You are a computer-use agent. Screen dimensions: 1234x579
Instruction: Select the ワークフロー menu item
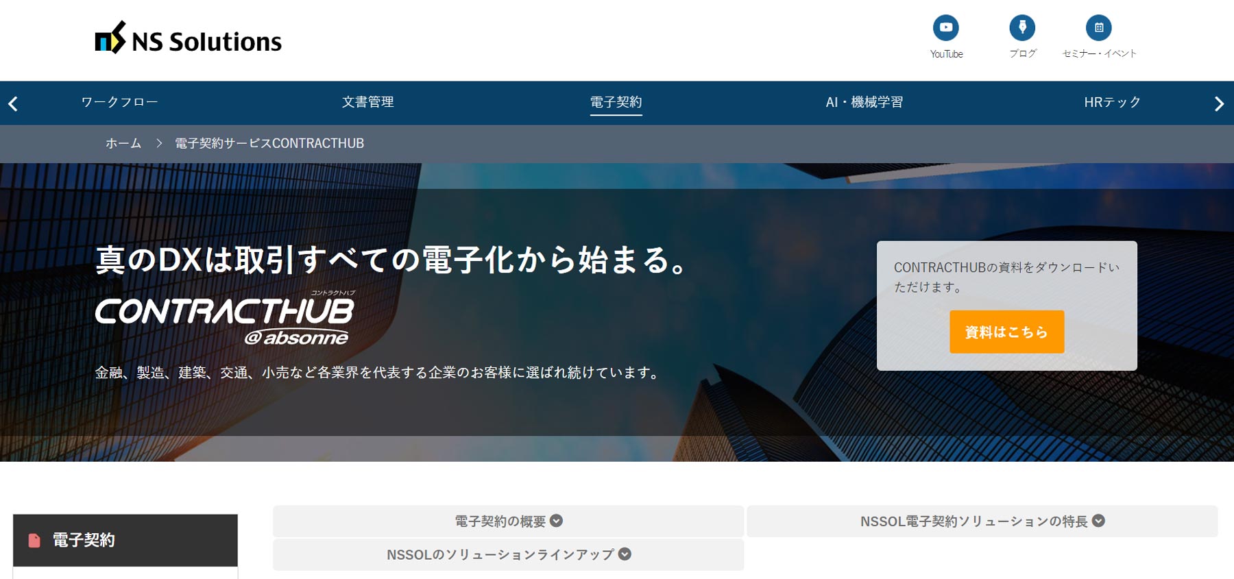click(120, 102)
